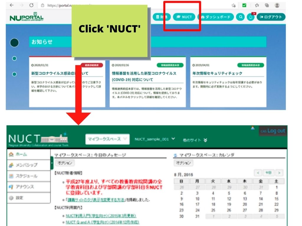
Task: Click the red tag on 2020/01/31 card
Action: [92, 65]
